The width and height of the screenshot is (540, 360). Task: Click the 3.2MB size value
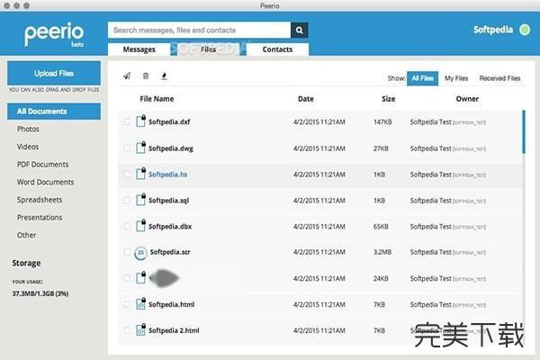tap(382, 252)
